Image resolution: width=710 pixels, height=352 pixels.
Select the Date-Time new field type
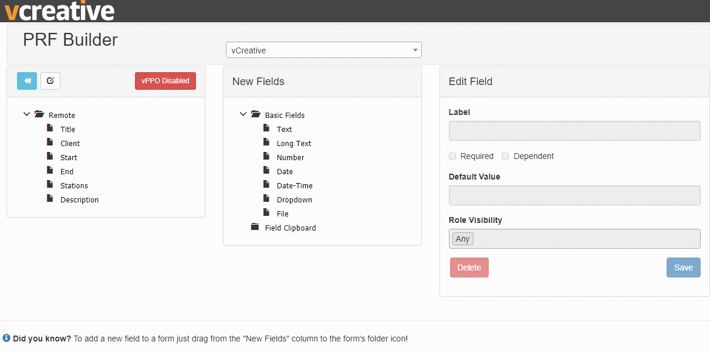pos(295,186)
